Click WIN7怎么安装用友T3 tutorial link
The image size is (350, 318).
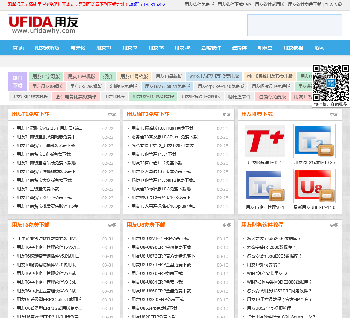pyautogui.click(x=267, y=274)
